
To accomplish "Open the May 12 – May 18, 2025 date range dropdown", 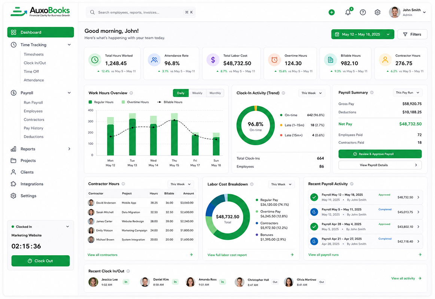I will click(x=363, y=34).
